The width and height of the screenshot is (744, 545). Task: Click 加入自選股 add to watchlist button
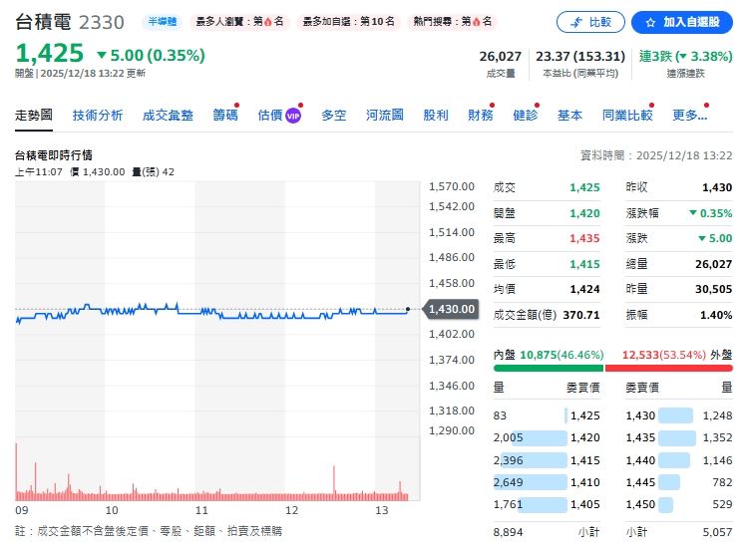click(x=682, y=22)
